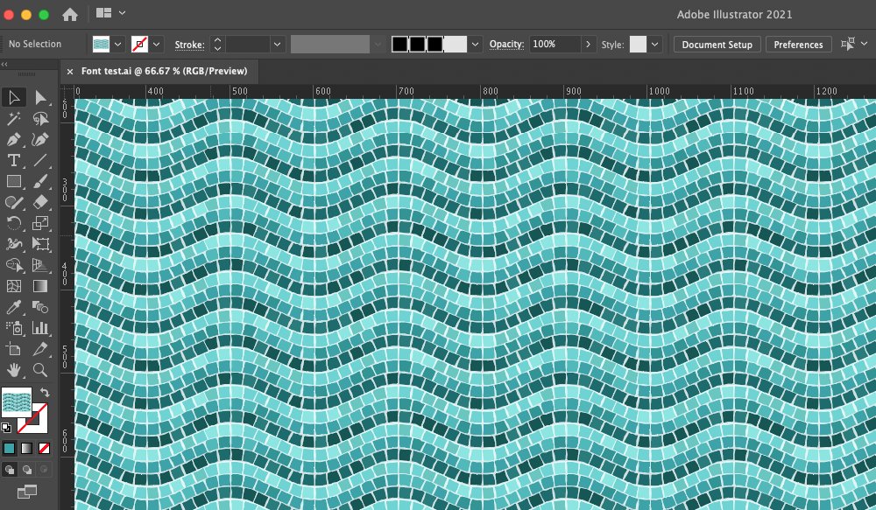Click the Document Setup button
The image size is (876, 510).
coord(717,44)
